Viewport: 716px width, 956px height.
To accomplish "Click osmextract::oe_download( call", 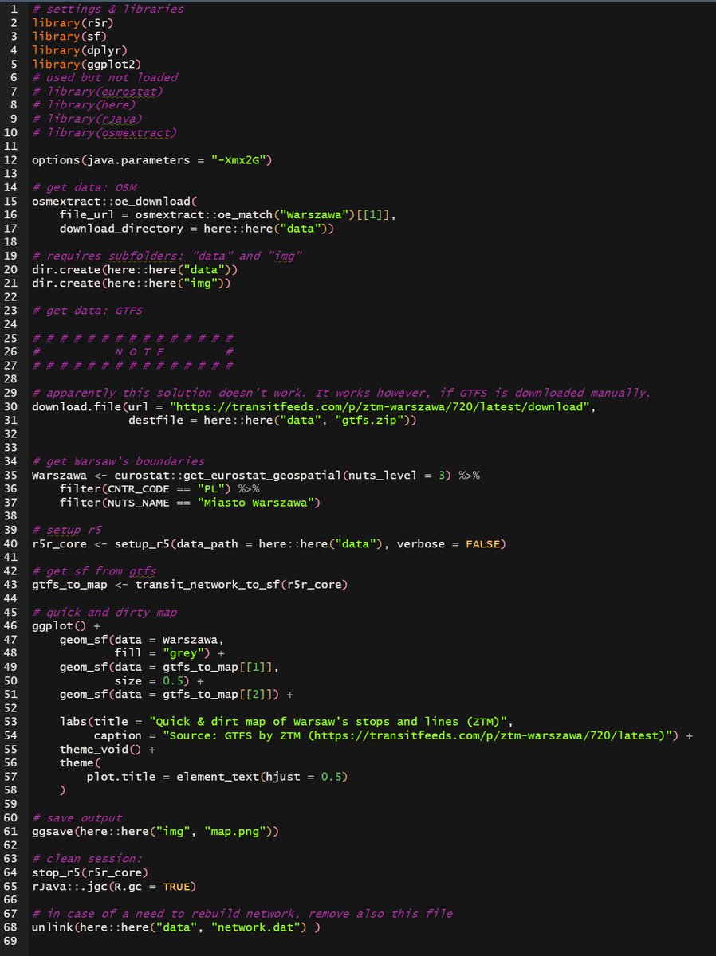I will pyautogui.click(x=115, y=201).
